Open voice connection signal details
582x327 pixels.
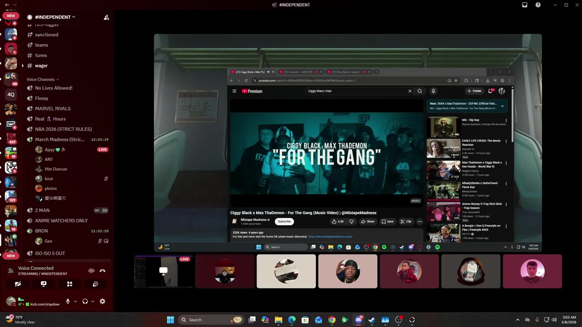click(x=11, y=271)
